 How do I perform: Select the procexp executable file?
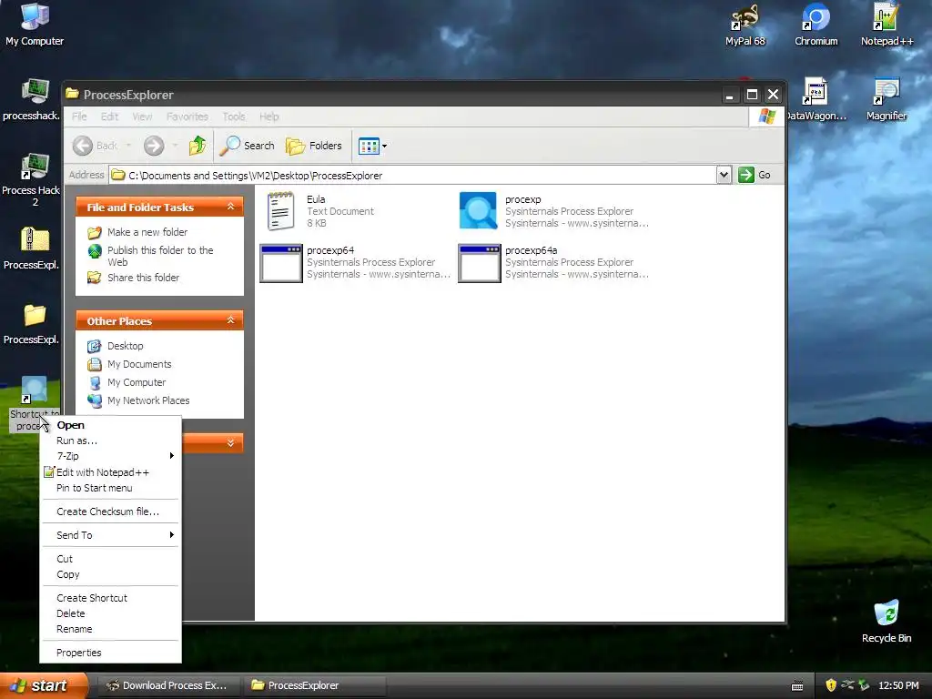click(x=553, y=211)
